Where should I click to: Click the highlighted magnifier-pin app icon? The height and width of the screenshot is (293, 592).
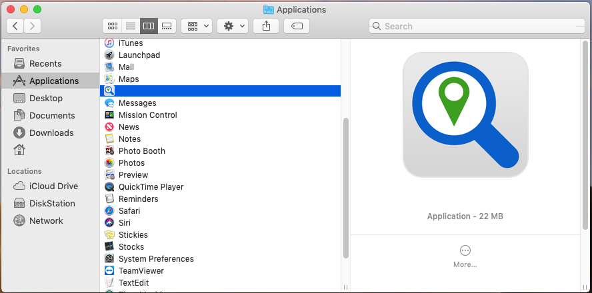tap(109, 91)
